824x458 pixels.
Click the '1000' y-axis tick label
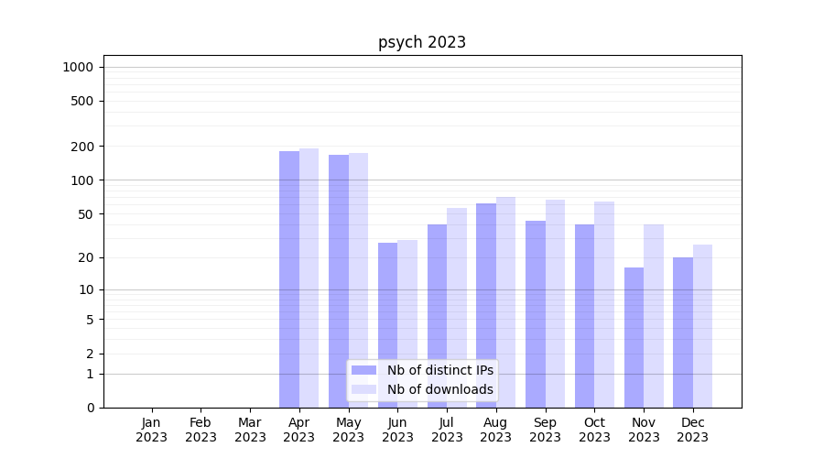point(78,67)
